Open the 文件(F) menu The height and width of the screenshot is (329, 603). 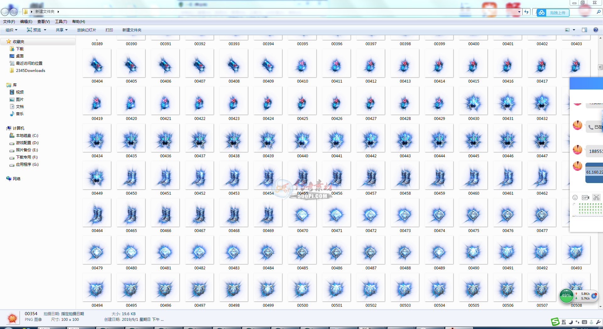(9, 22)
